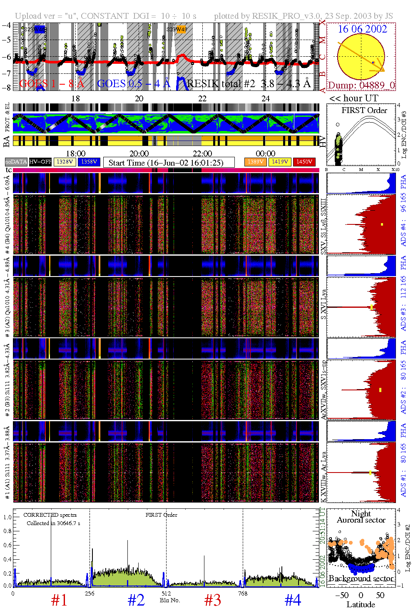Click the 1419V yellow voltage swatch
This screenshot has width=418, height=616.
[280, 162]
